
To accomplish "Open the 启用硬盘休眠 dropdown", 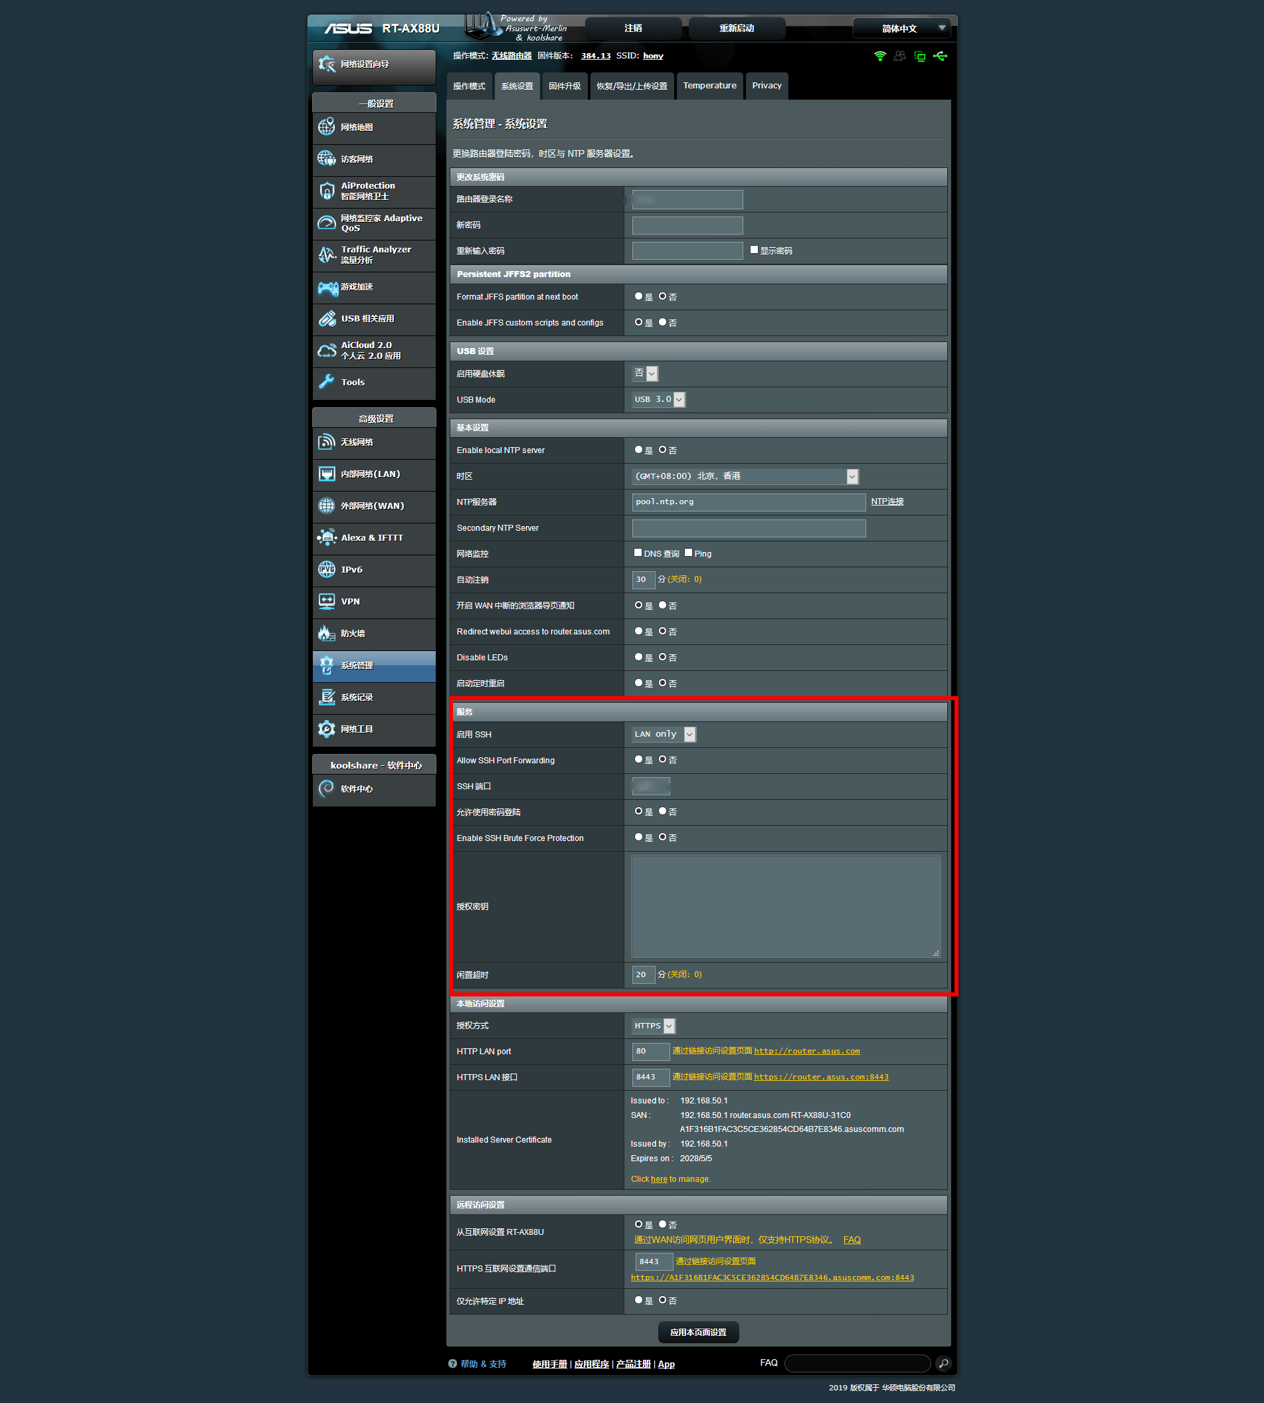I will pyautogui.click(x=644, y=374).
